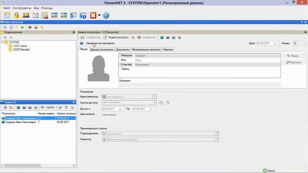The width and height of the screenshot is (308, 173).
Task: Click the expand-all icon in Подразделения panel
Action: pyautogui.click(x=5, y=37)
